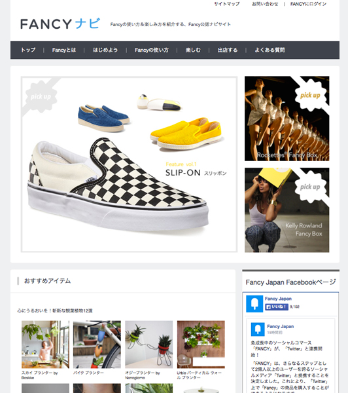Click the バイク プランター product image
This screenshot has height=393, width=348.
[x=97, y=345]
